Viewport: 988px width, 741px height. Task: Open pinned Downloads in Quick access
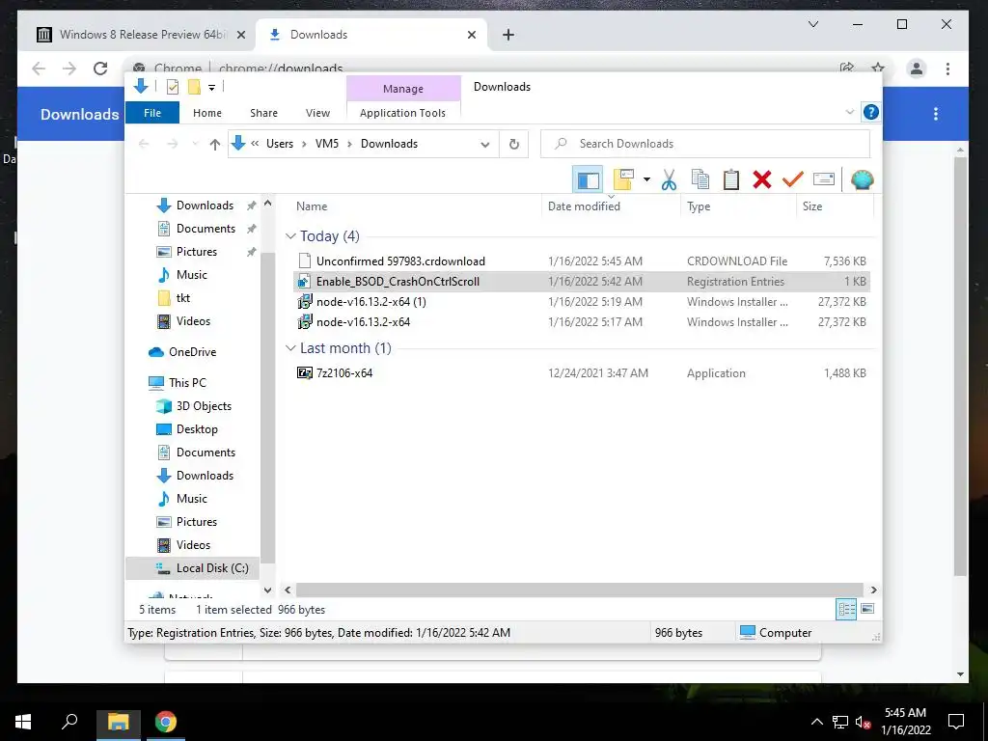tap(205, 206)
